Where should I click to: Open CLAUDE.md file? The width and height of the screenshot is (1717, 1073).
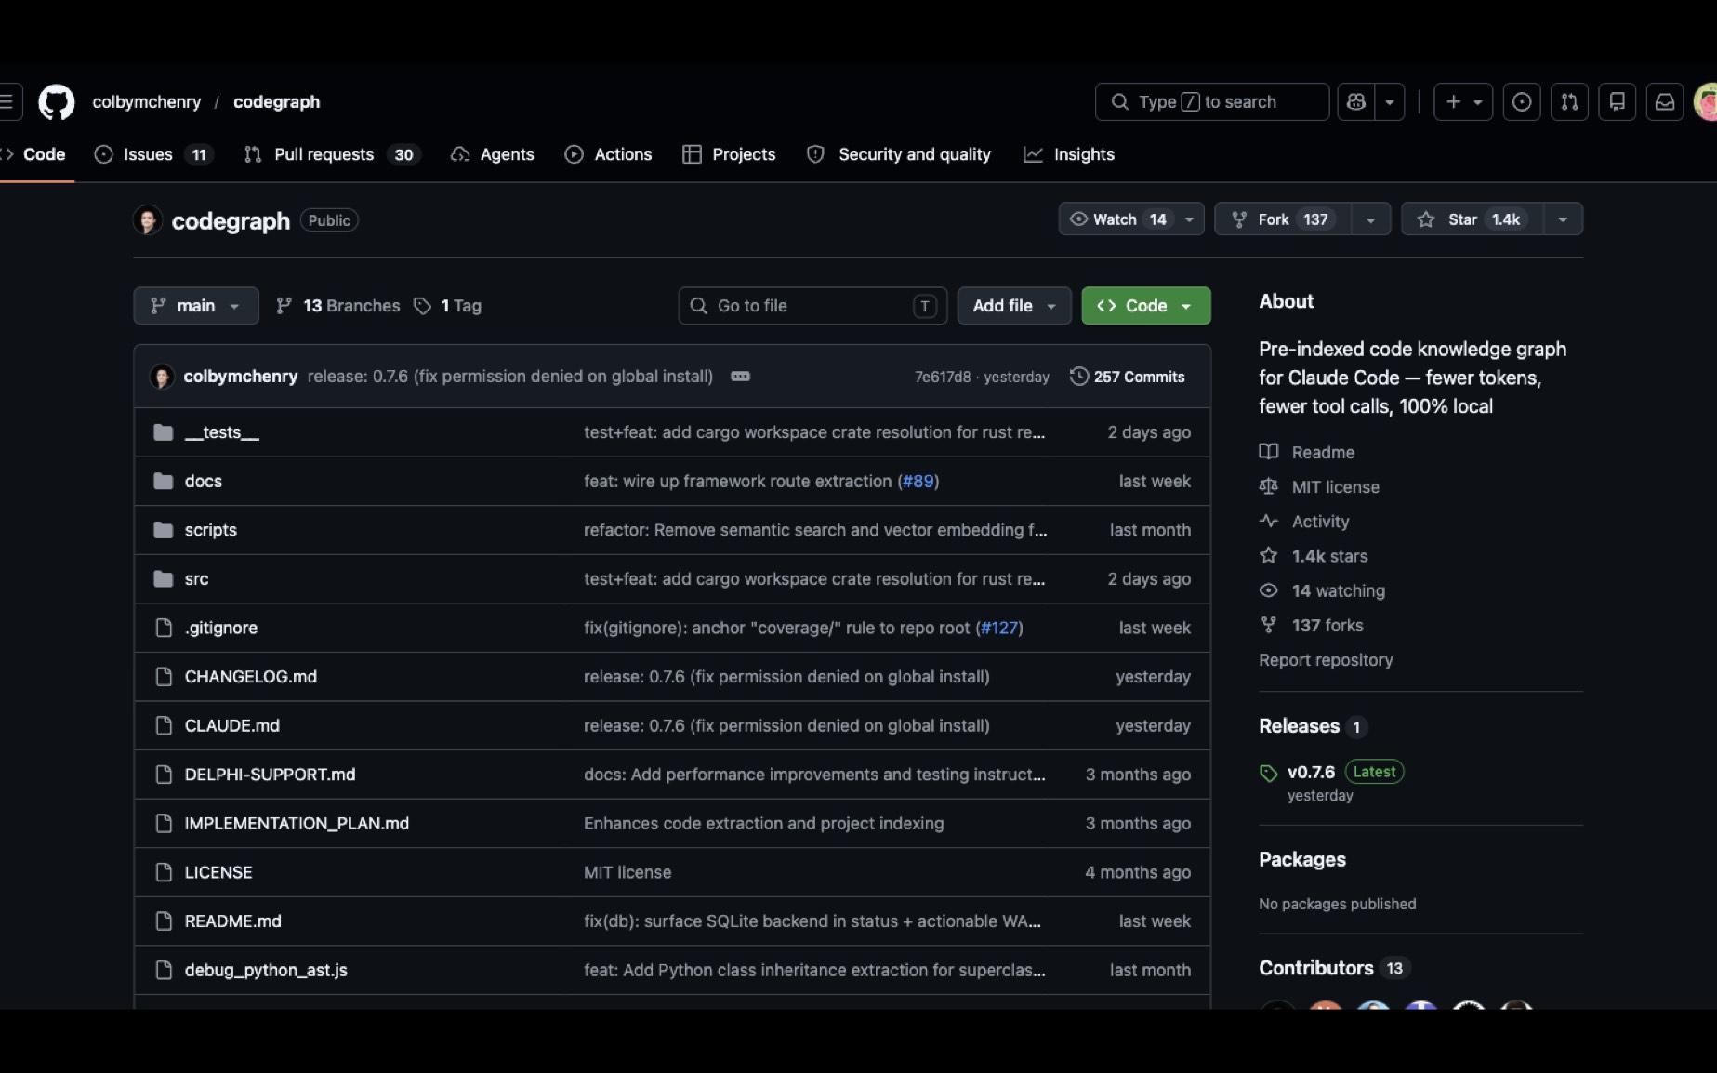pos(232,725)
